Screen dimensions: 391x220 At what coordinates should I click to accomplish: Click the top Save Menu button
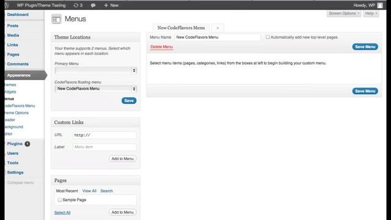pyautogui.click(x=365, y=46)
